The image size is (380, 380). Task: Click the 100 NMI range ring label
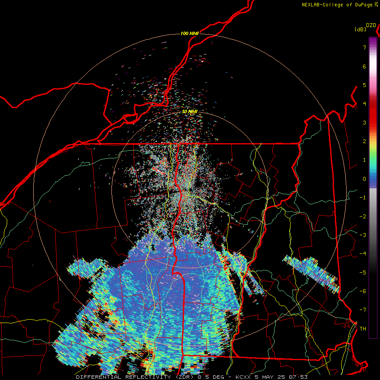pyautogui.click(x=190, y=33)
